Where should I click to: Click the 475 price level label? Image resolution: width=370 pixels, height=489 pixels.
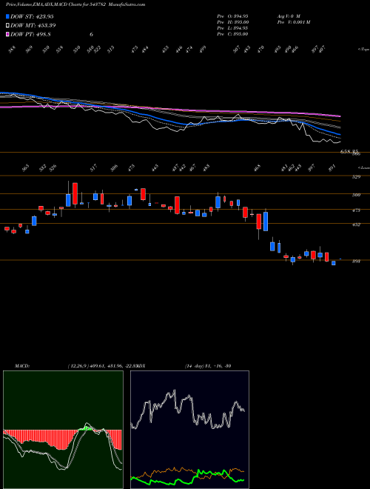click(x=356, y=210)
